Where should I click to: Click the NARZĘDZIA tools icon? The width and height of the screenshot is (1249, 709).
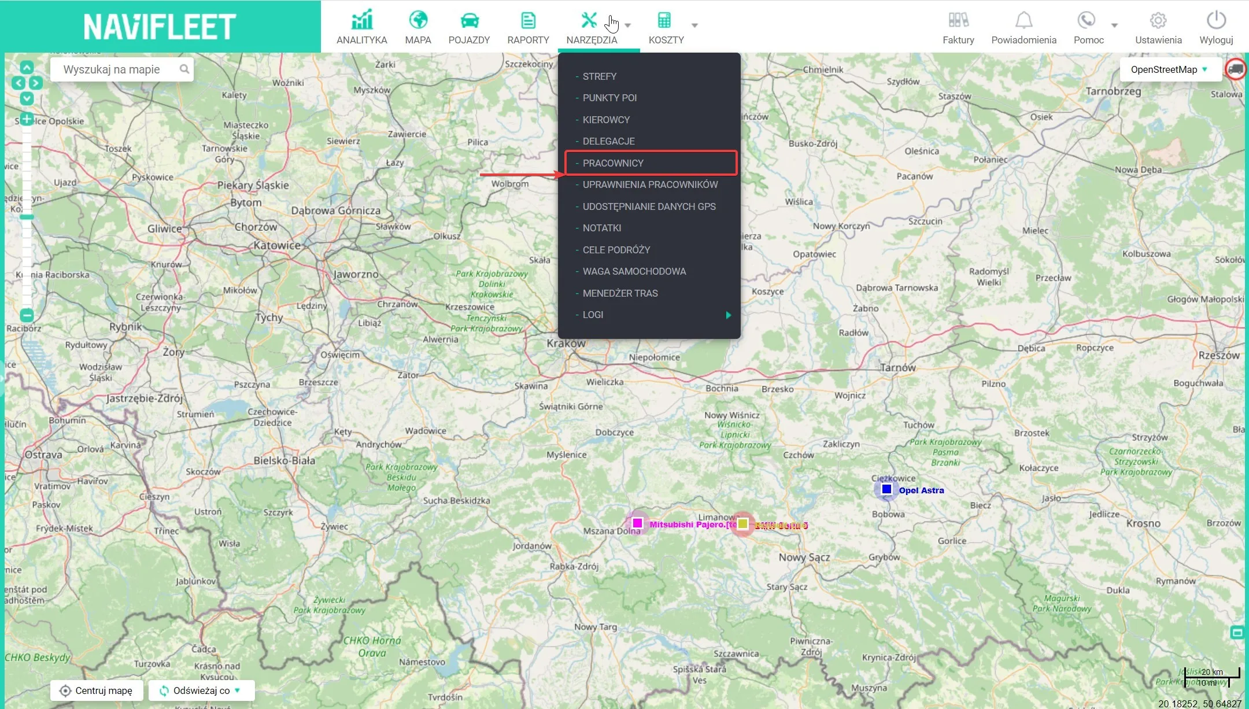(589, 20)
